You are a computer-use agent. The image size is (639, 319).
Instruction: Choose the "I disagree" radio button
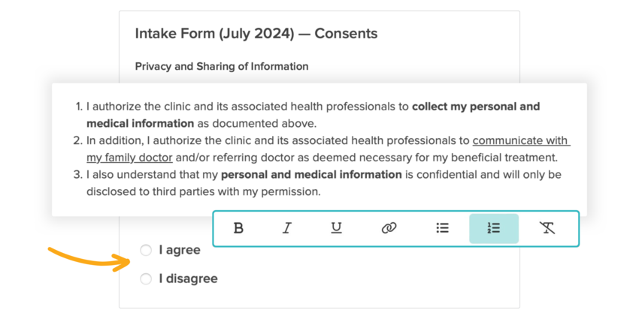pos(146,279)
